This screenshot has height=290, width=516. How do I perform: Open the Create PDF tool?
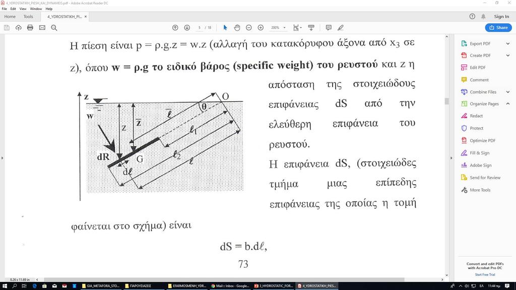(x=480, y=55)
